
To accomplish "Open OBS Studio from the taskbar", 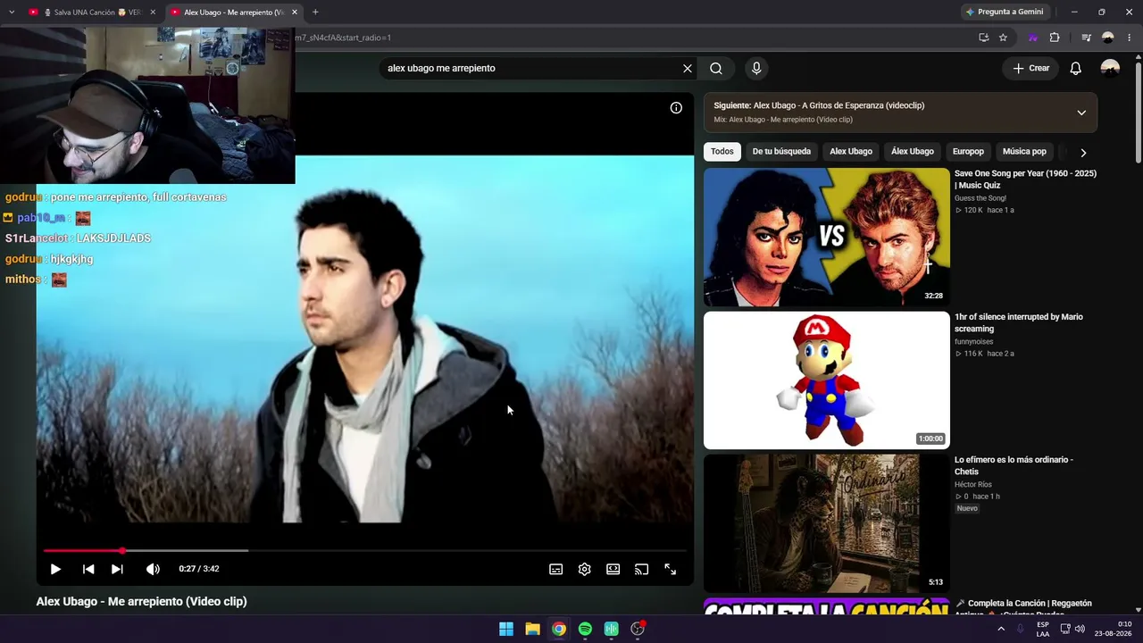I will [638, 629].
